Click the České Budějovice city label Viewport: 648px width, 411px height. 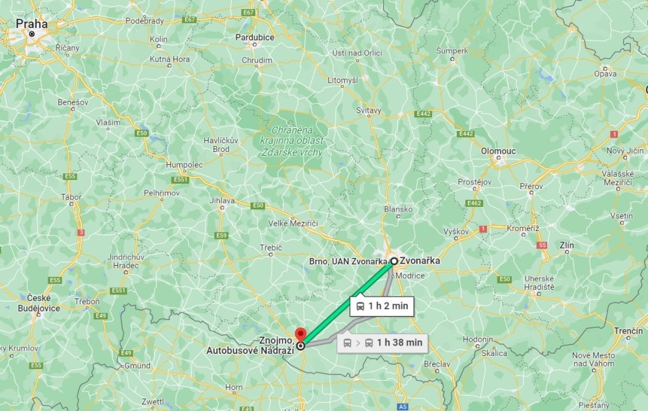[x=39, y=303]
